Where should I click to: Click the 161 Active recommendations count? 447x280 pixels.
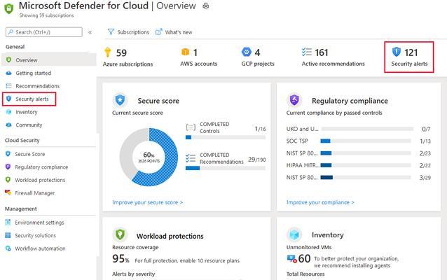point(322,52)
